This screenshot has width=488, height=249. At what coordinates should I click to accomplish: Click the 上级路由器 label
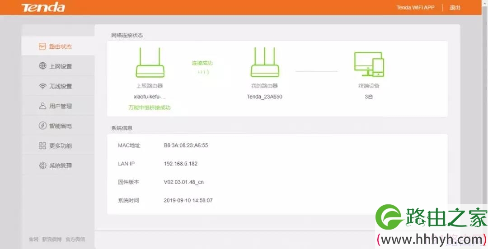[150, 86]
